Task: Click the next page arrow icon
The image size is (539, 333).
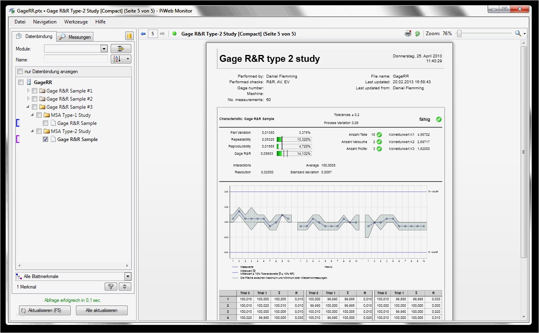Action: tap(162, 34)
